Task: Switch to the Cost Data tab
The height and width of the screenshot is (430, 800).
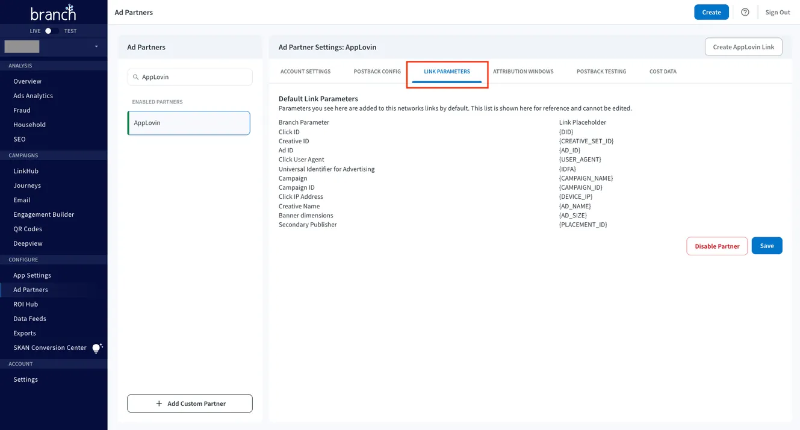Action: (662, 71)
